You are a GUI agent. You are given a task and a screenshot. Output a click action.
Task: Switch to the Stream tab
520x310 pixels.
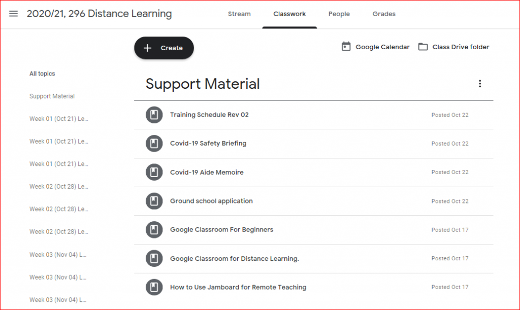239,14
